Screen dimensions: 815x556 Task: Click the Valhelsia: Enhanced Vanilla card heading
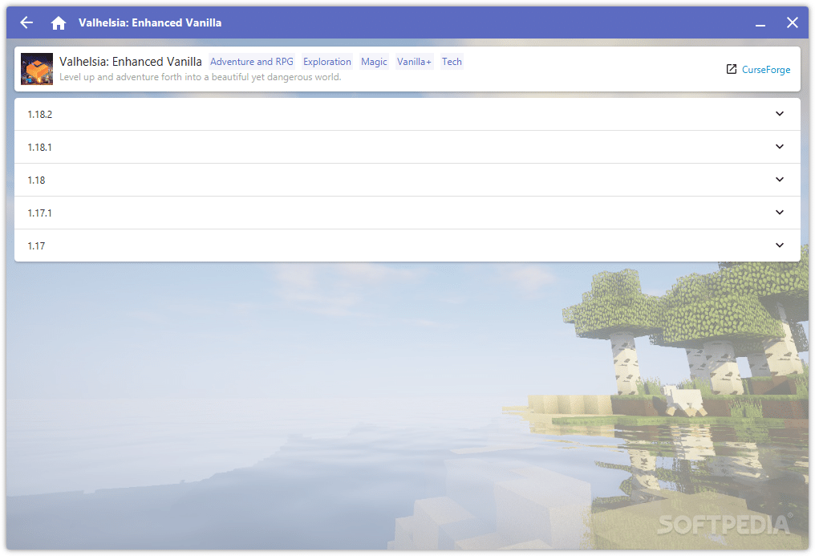click(x=131, y=61)
